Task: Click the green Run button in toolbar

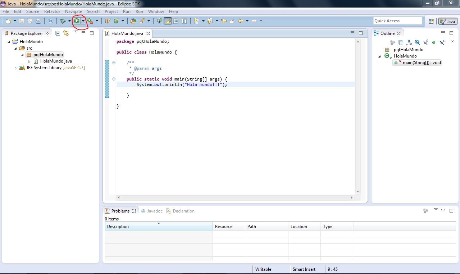Action: 77,21
